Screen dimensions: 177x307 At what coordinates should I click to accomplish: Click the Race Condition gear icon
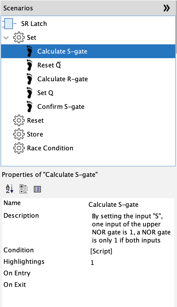(x=19, y=148)
